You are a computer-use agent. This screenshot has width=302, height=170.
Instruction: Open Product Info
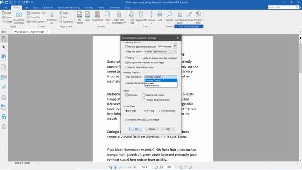(198, 17)
